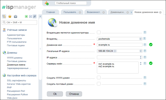Collapse the Учётные записи section heading
166x100 pixels.
coord(17,30)
